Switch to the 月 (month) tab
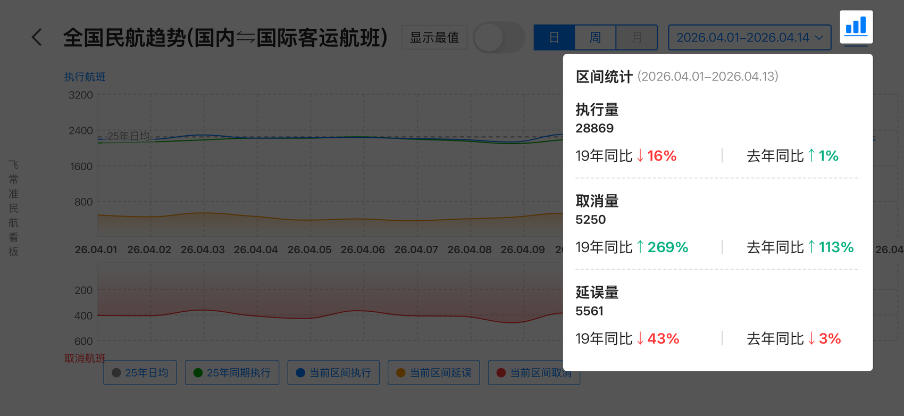The width and height of the screenshot is (904, 416). pos(637,37)
